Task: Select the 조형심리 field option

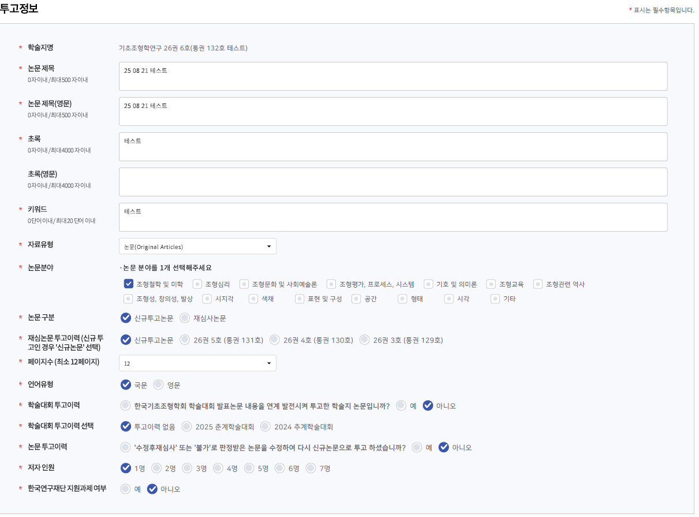Action: pyautogui.click(x=197, y=284)
